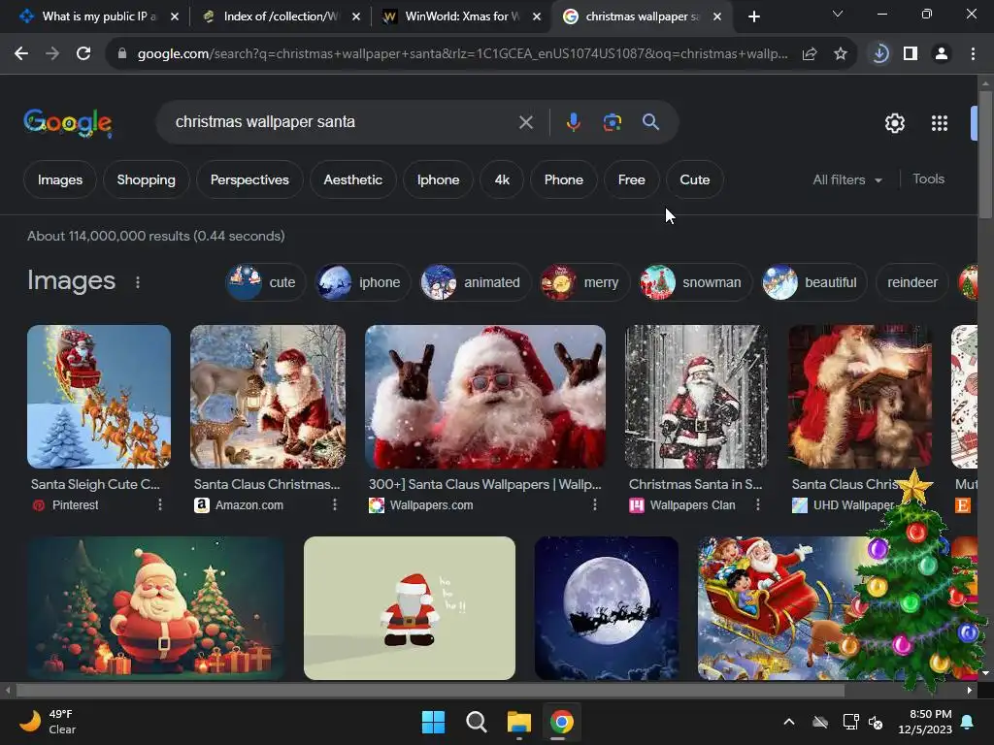Open 'Santa Claus Christmas...' Amazon link
Image resolution: width=994 pixels, height=745 pixels.
click(x=267, y=485)
